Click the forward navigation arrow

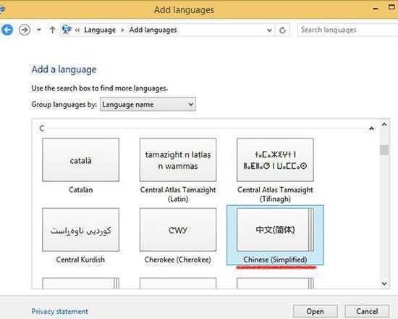25,30
